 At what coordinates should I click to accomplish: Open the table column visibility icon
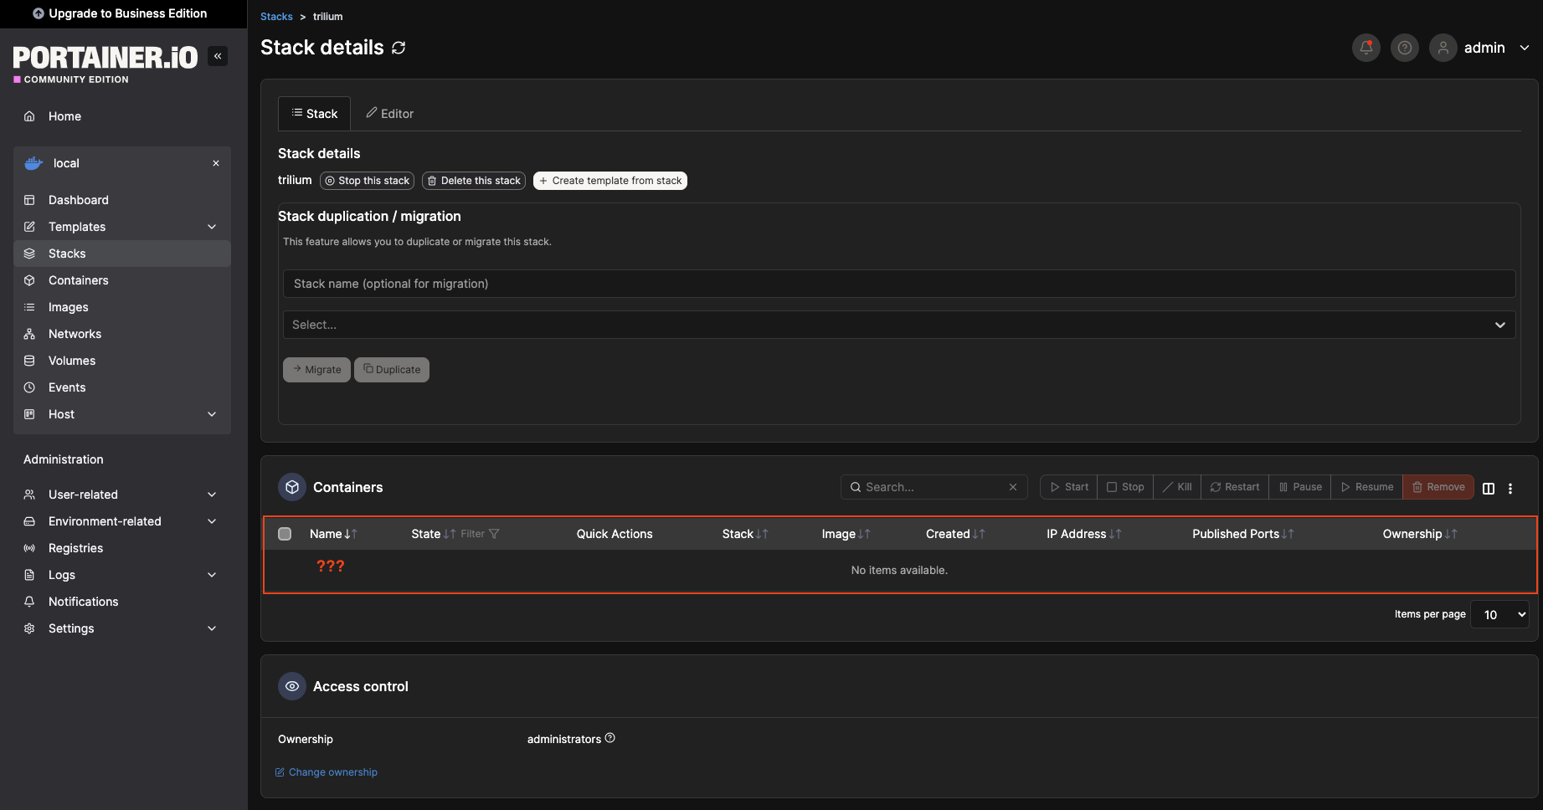pyautogui.click(x=1488, y=489)
